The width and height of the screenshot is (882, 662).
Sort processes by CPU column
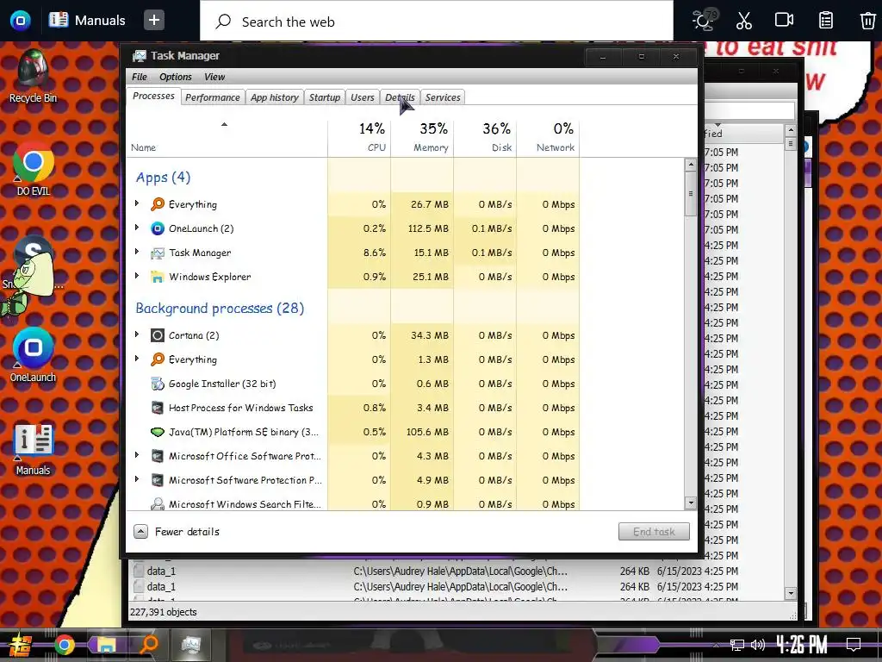(x=359, y=138)
